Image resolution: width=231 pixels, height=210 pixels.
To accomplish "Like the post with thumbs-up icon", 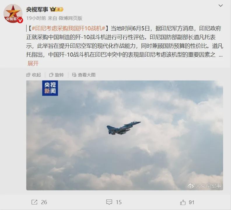I will point(183,202).
